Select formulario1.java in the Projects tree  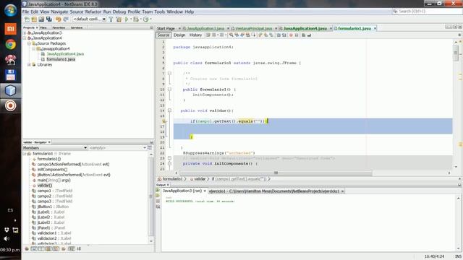pos(61,59)
